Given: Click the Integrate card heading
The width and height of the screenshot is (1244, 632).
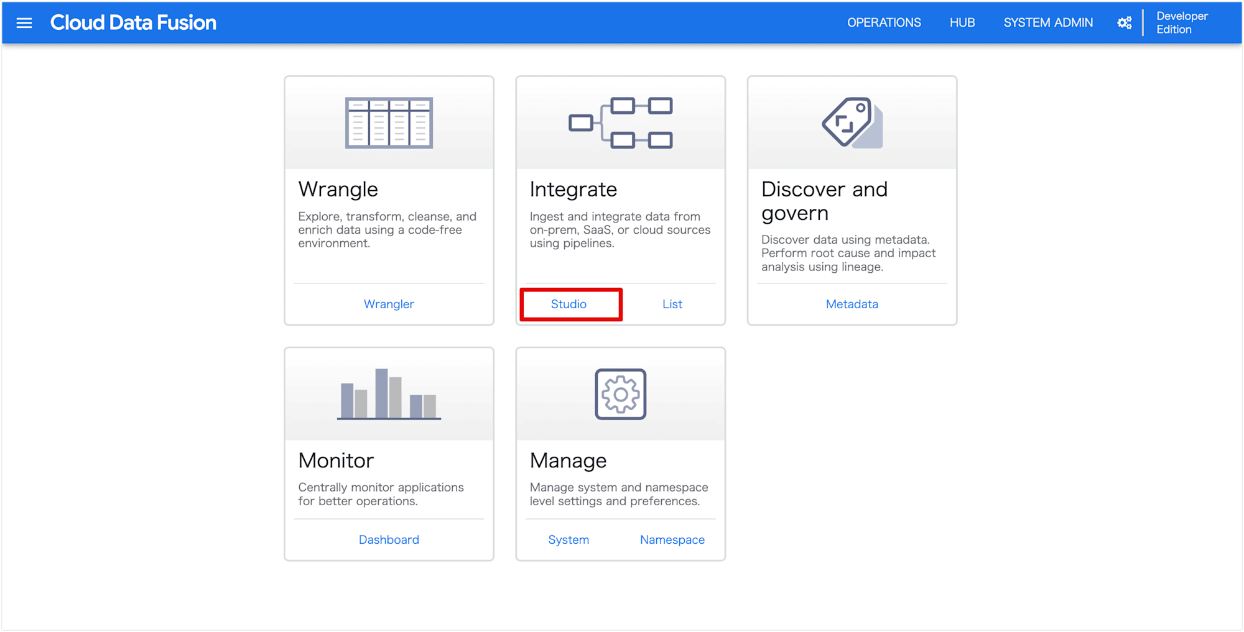Looking at the screenshot, I should (x=573, y=189).
